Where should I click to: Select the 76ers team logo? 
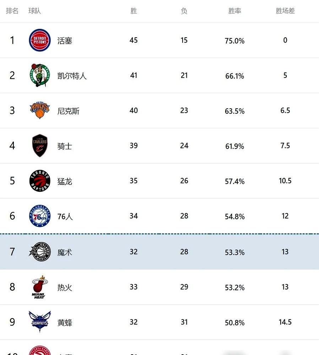40,216
